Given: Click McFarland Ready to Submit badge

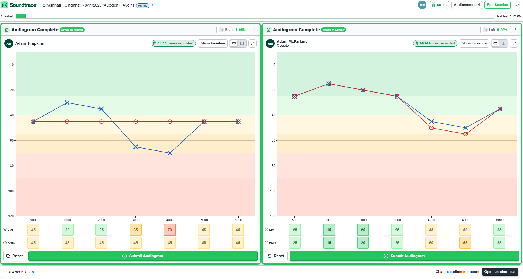Looking at the screenshot, I should point(333,30).
